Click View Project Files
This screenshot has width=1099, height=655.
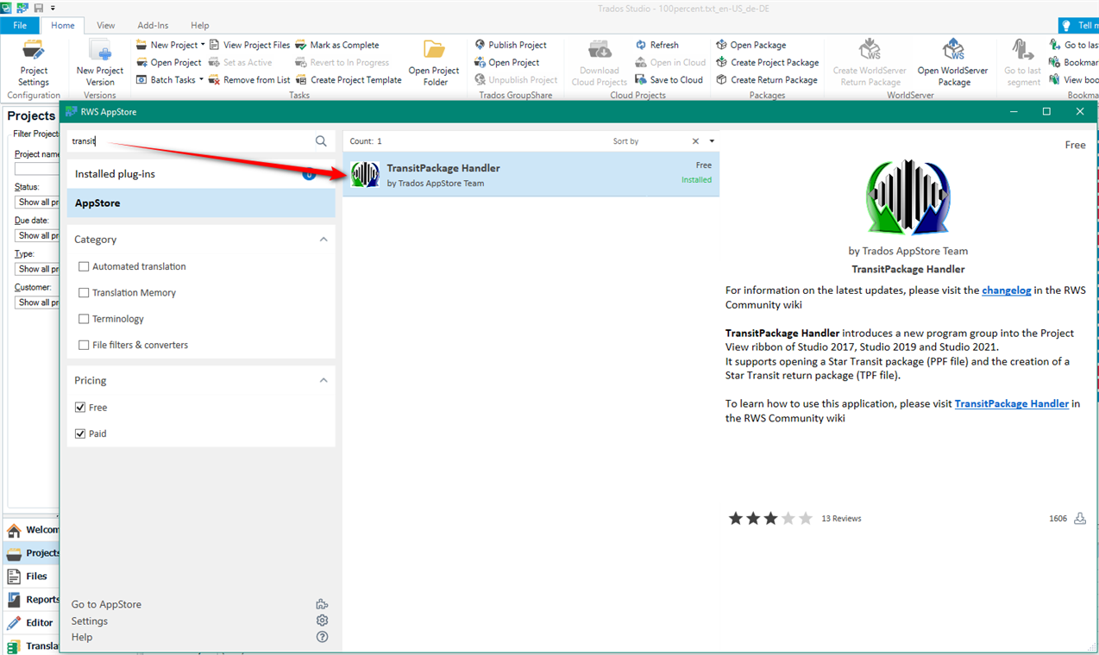point(249,45)
